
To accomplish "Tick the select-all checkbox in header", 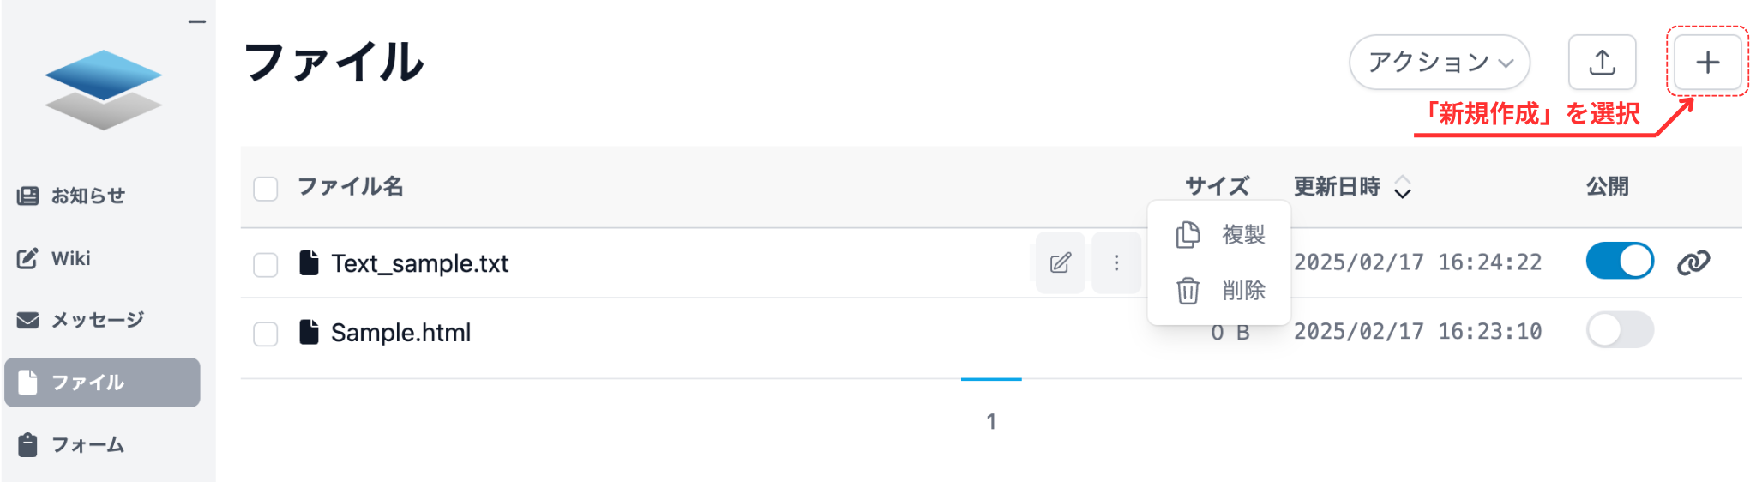I will point(266,188).
